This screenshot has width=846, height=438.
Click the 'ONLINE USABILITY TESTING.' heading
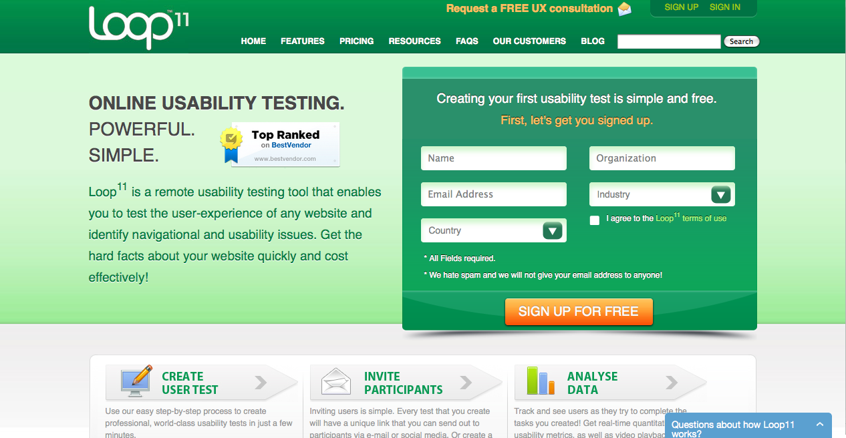217,103
